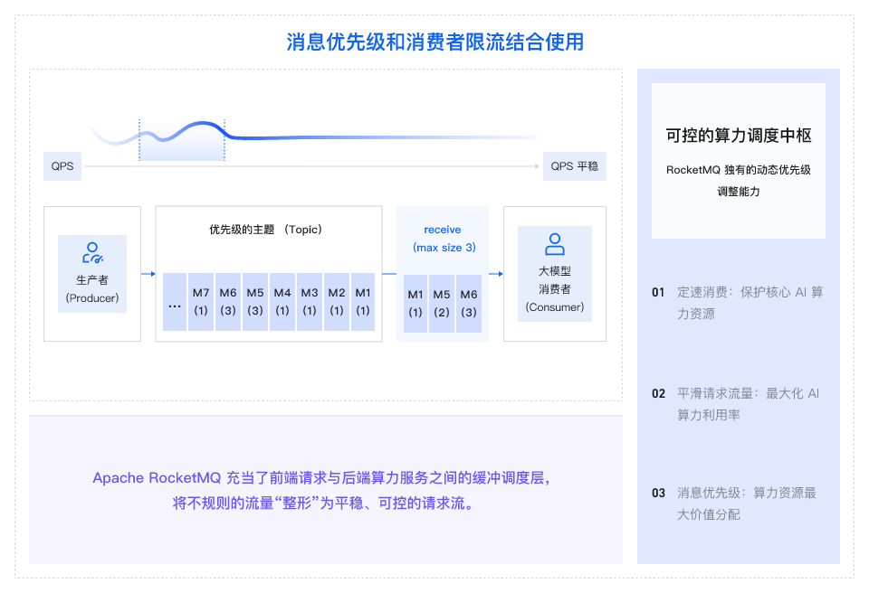Select the M5 (2) block in receive buffer
Image resolution: width=869 pixels, height=593 pixels.
[x=442, y=302]
